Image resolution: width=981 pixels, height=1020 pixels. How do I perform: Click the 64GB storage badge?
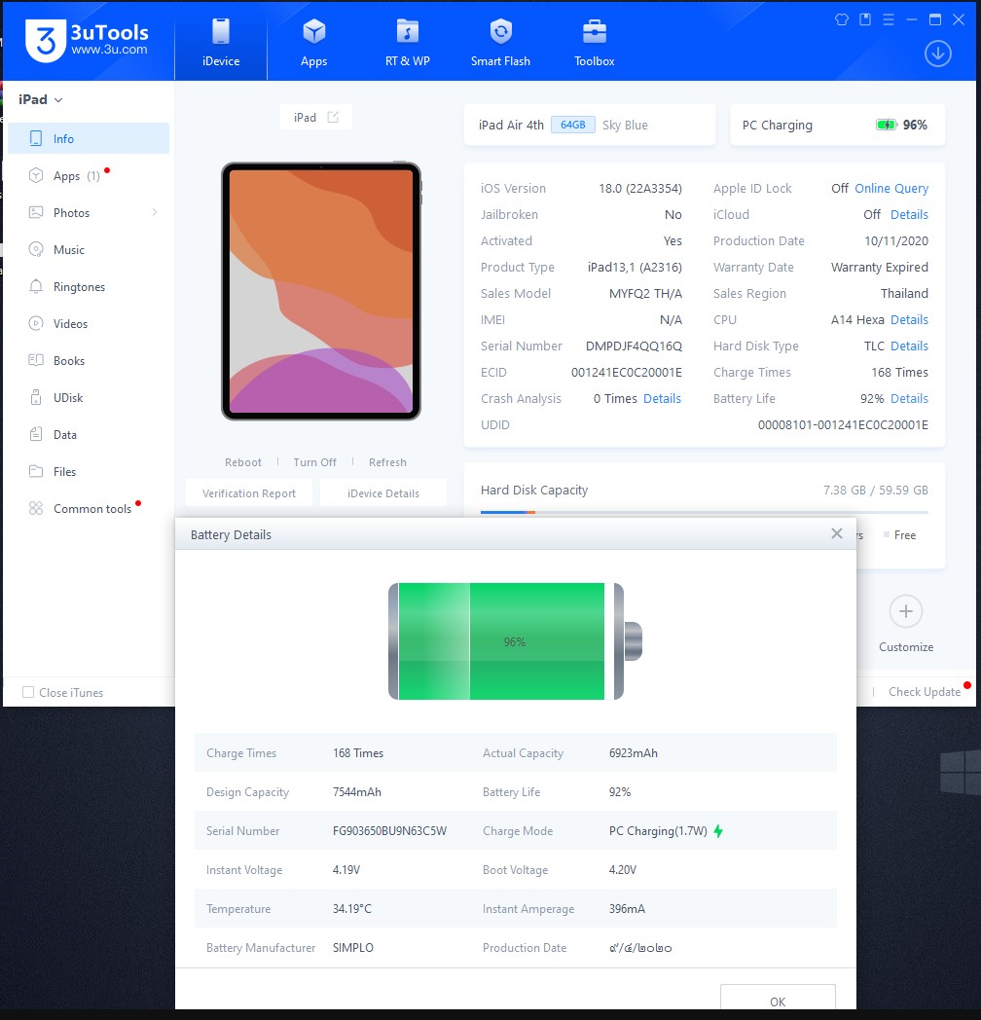[572, 125]
